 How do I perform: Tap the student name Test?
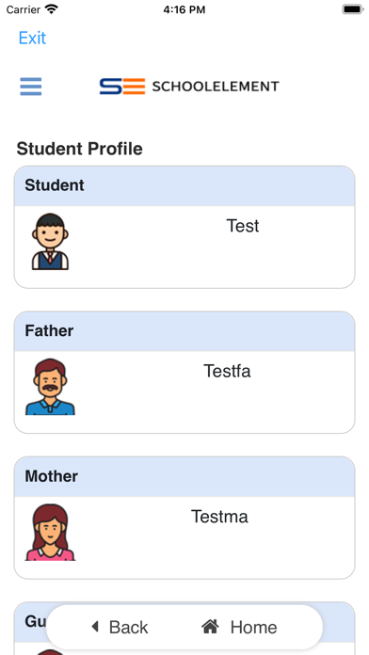[x=243, y=226]
